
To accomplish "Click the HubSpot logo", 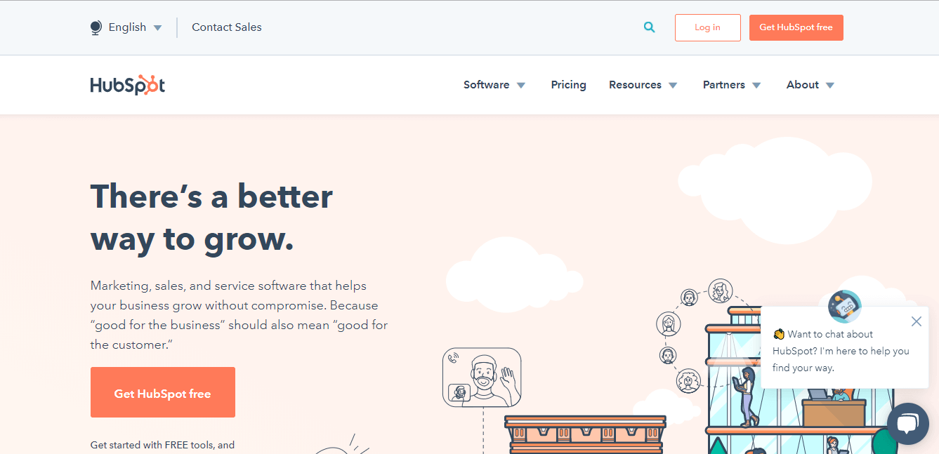I will [x=128, y=85].
